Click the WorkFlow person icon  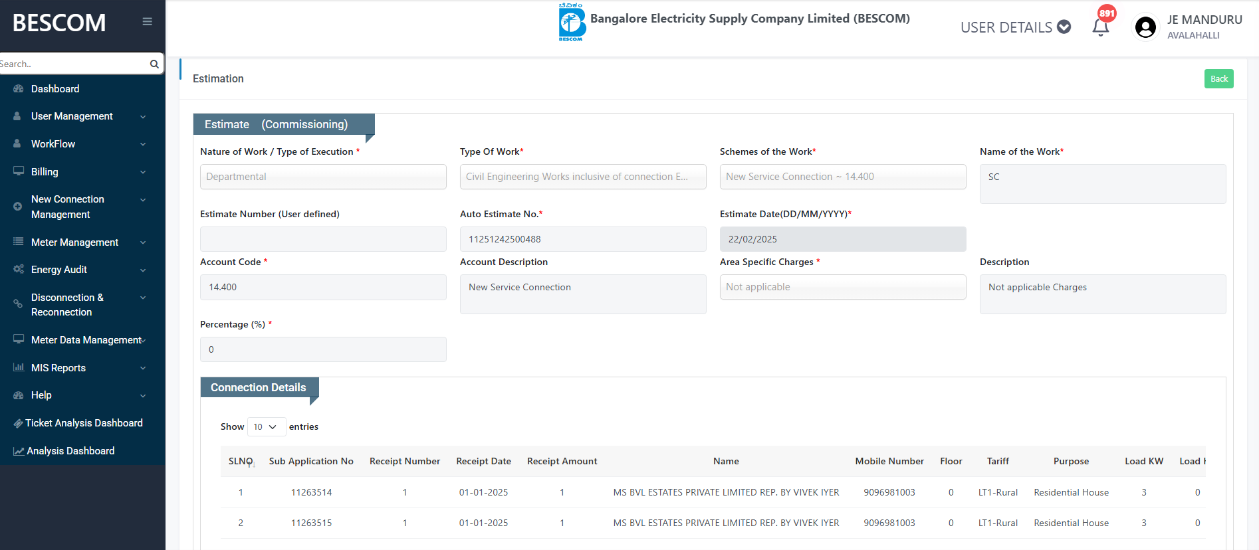pyautogui.click(x=17, y=143)
